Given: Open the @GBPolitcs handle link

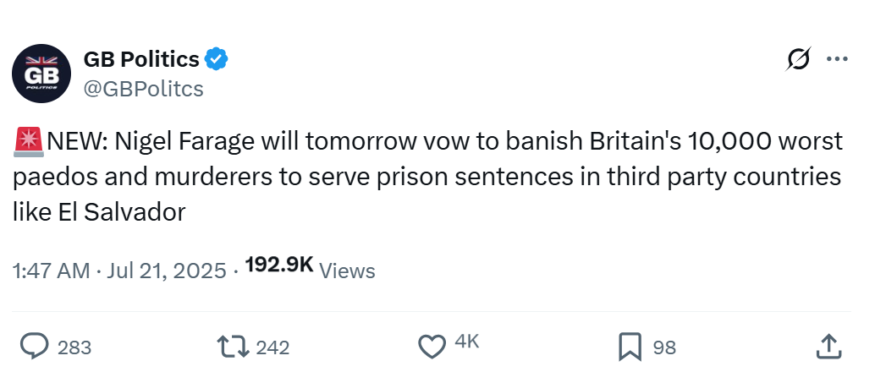Looking at the screenshot, I should (x=143, y=89).
